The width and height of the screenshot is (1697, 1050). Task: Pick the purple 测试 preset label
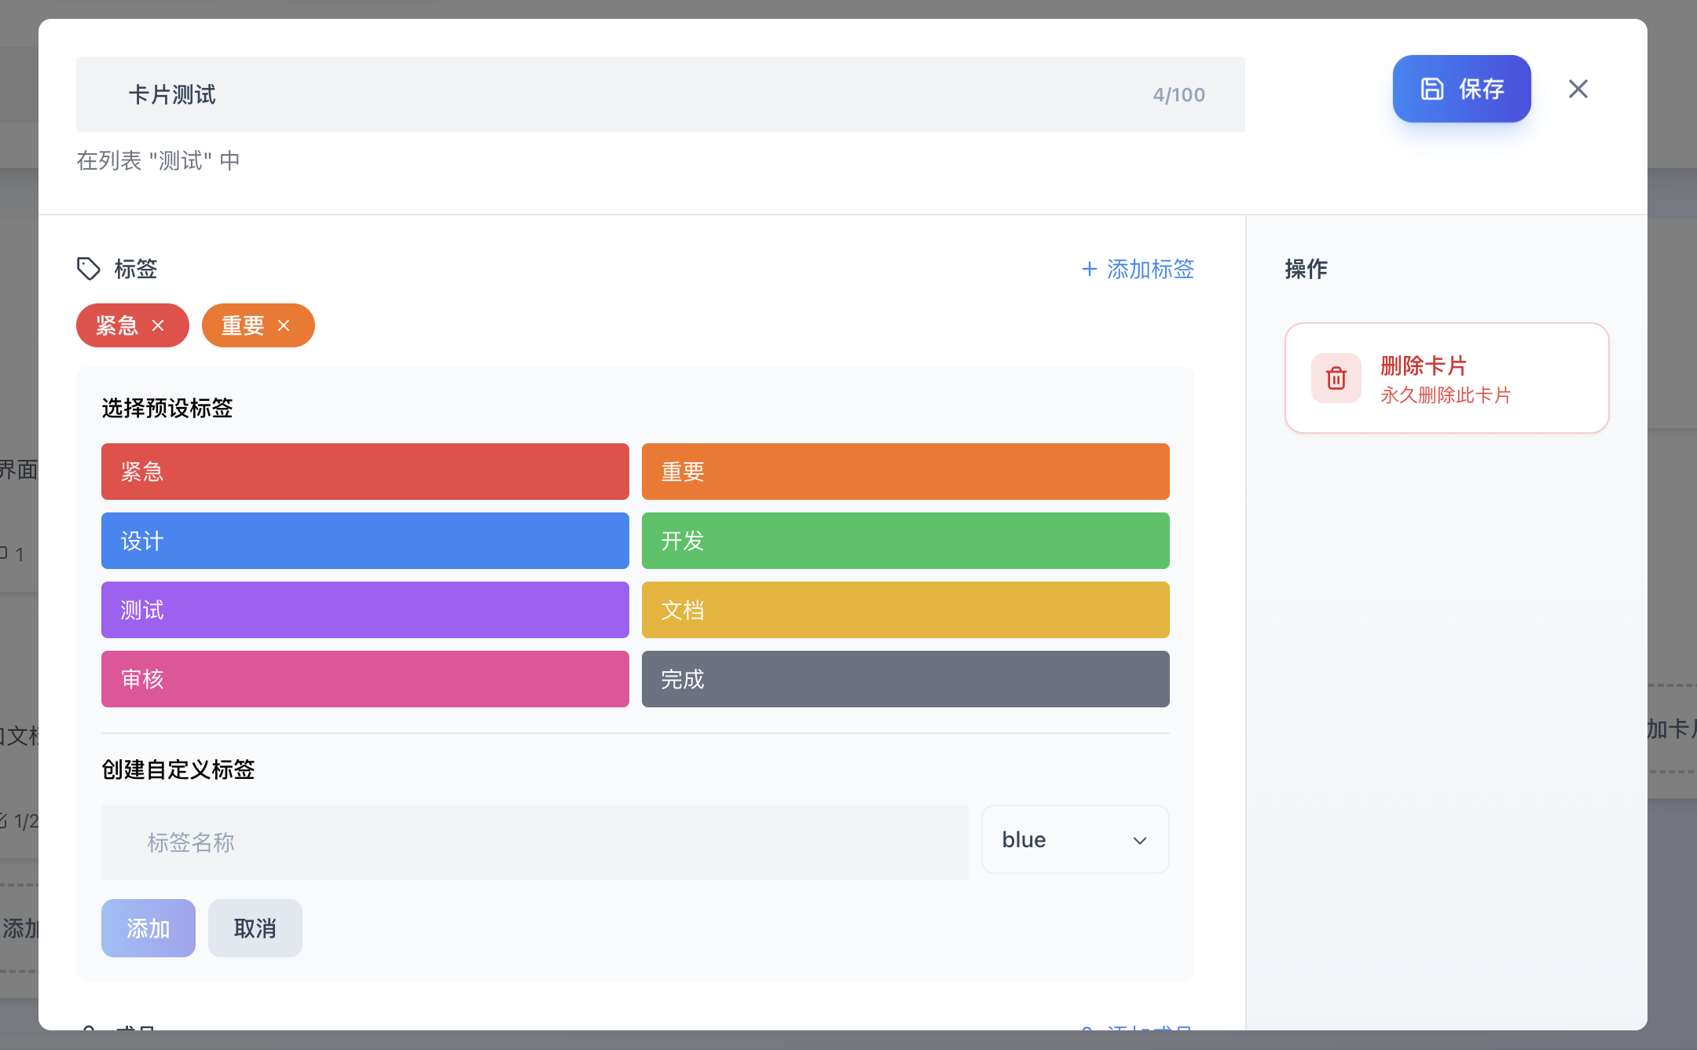(x=365, y=610)
